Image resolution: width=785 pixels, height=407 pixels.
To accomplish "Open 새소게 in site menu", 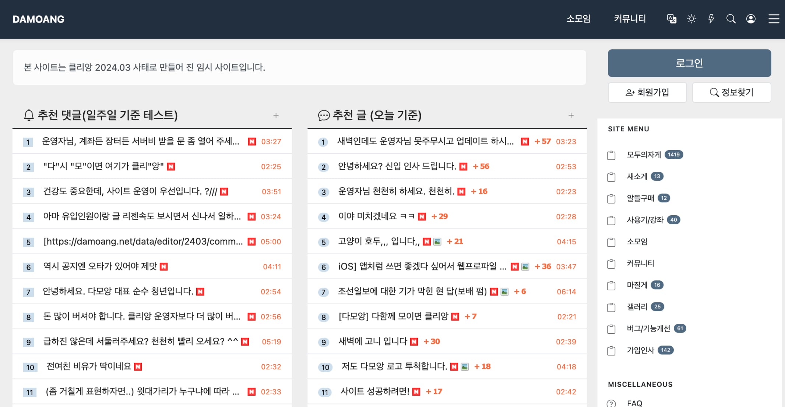I will pyautogui.click(x=637, y=176).
